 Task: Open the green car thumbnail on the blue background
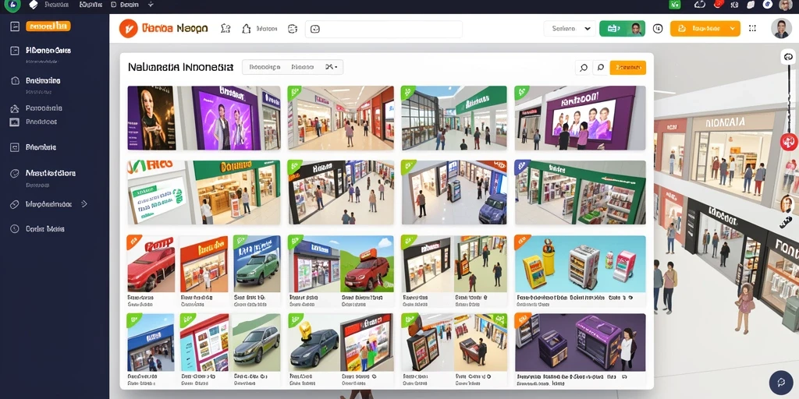click(257, 264)
